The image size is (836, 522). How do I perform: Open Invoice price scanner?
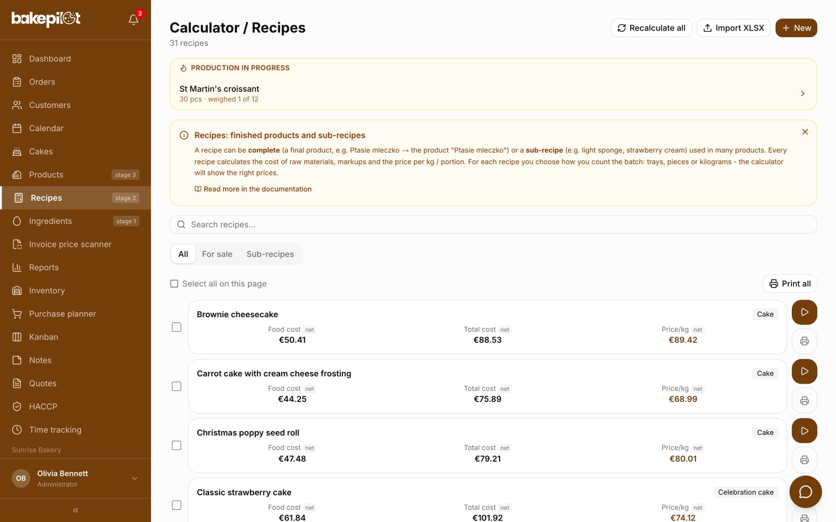click(75, 244)
